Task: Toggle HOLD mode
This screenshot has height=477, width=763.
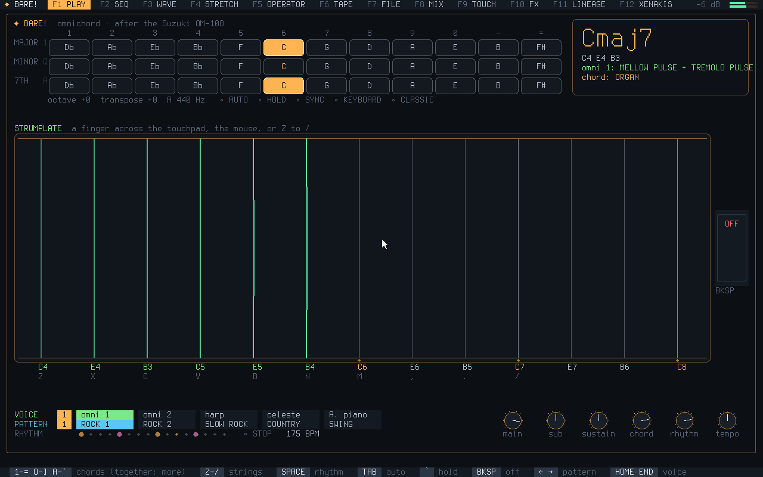Action: click(272, 100)
